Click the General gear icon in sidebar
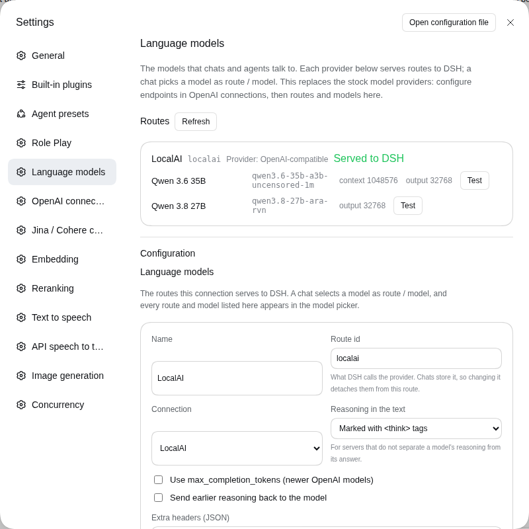Screen dimensions: 529x529 tap(21, 56)
